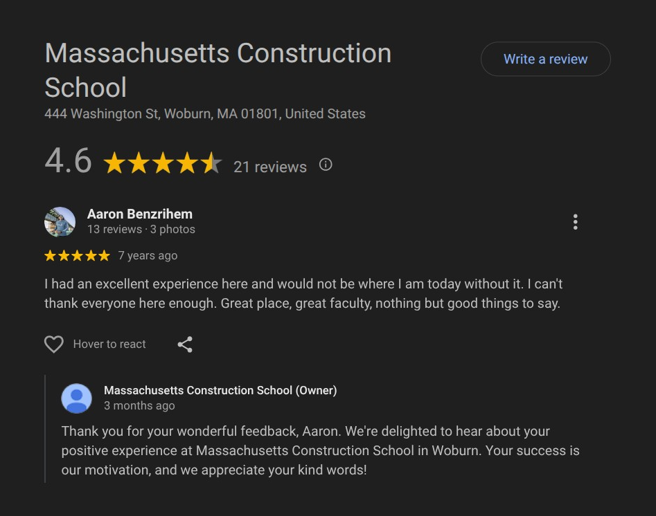
Task: Select the Hover to react label
Action: [109, 344]
